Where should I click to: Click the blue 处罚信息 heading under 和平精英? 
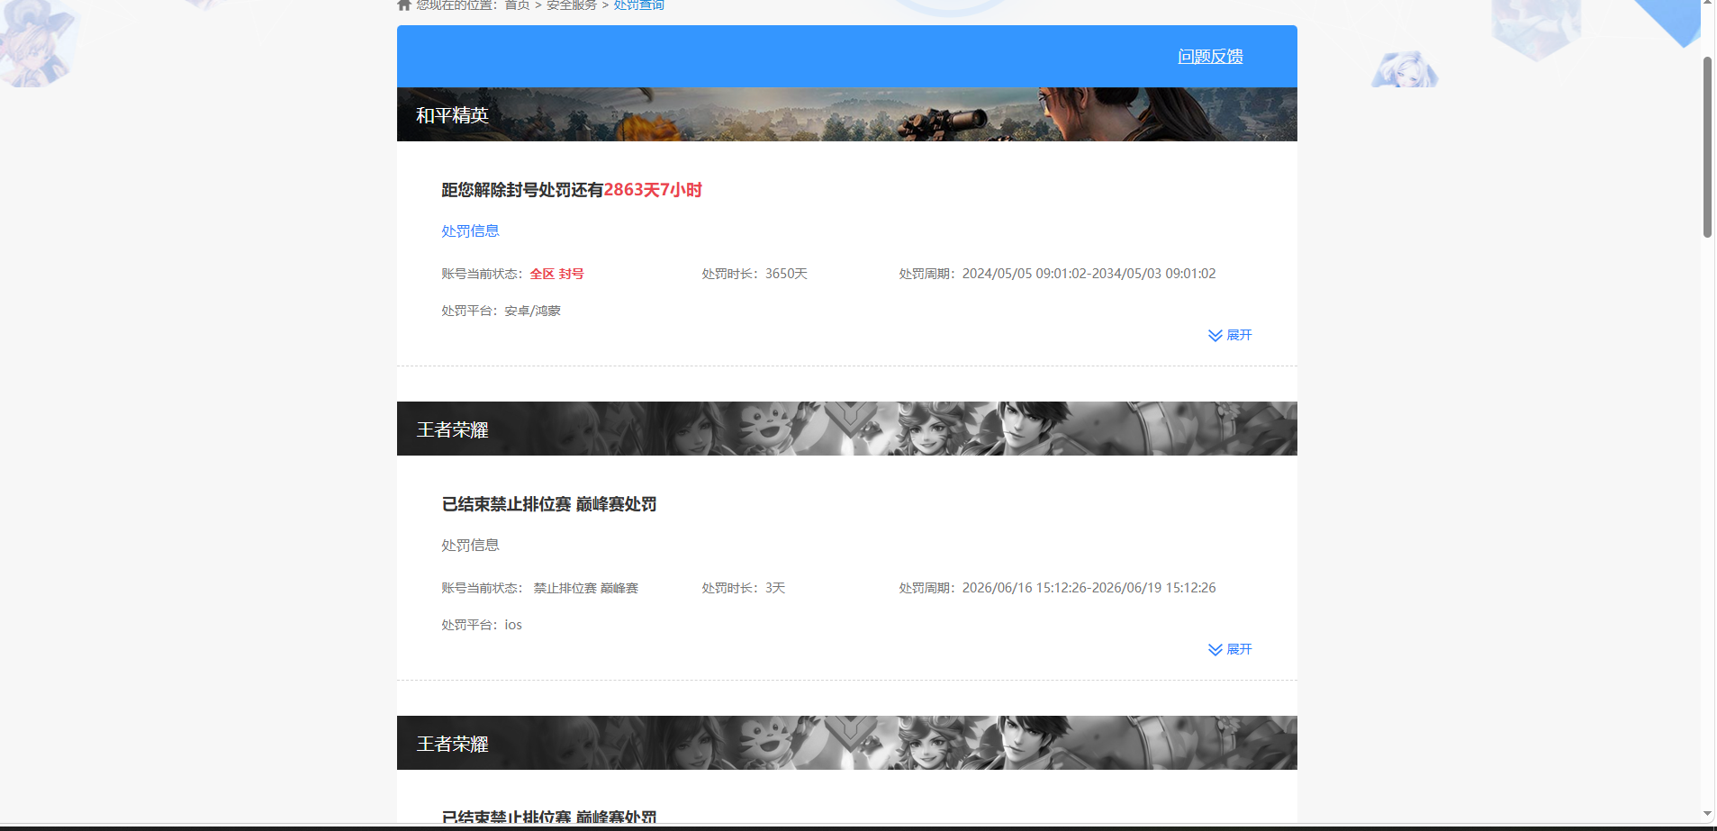point(470,230)
